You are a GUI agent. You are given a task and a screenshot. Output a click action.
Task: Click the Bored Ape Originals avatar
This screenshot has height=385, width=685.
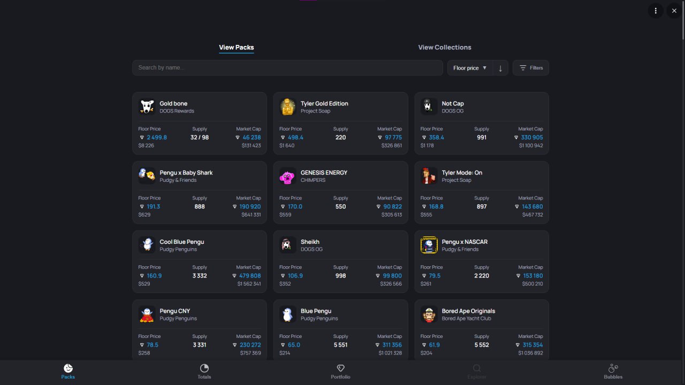[x=429, y=314]
